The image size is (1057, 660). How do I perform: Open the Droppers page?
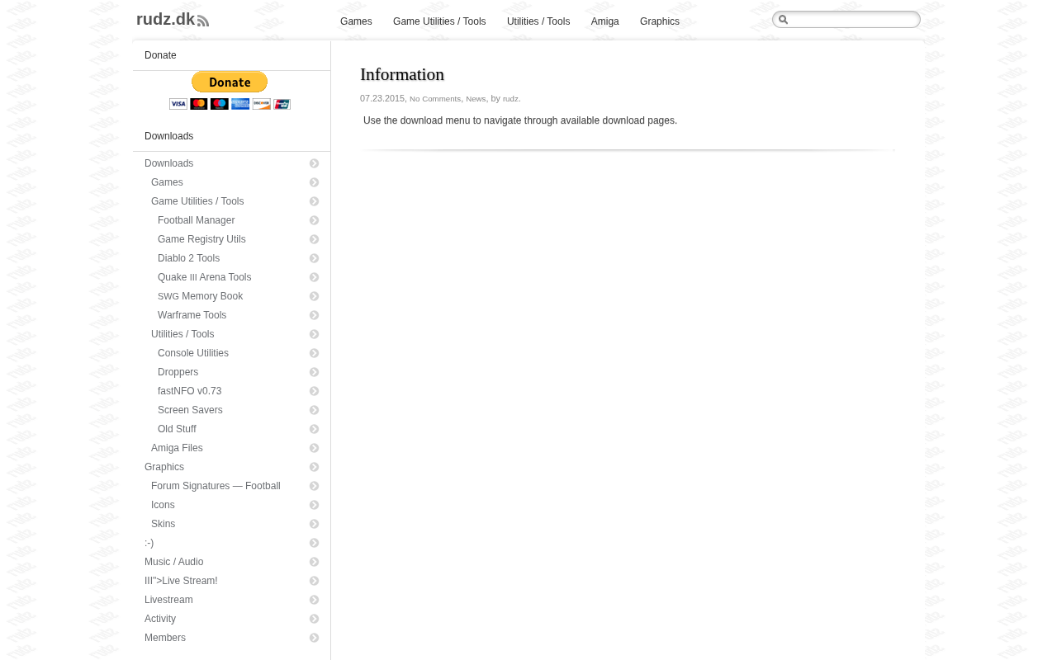click(178, 372)
